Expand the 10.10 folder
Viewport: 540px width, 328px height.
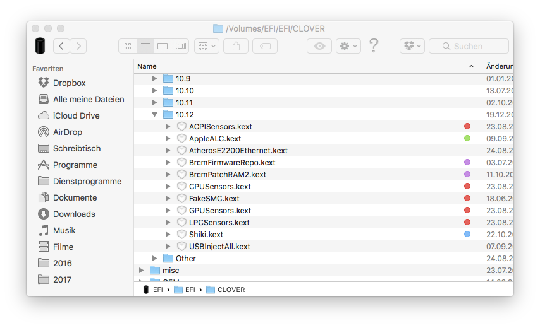pos(155,91)
